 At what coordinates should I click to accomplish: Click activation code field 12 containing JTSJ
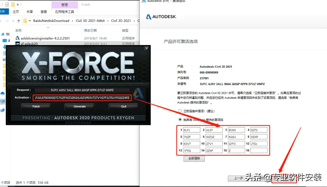pos(259,144)
